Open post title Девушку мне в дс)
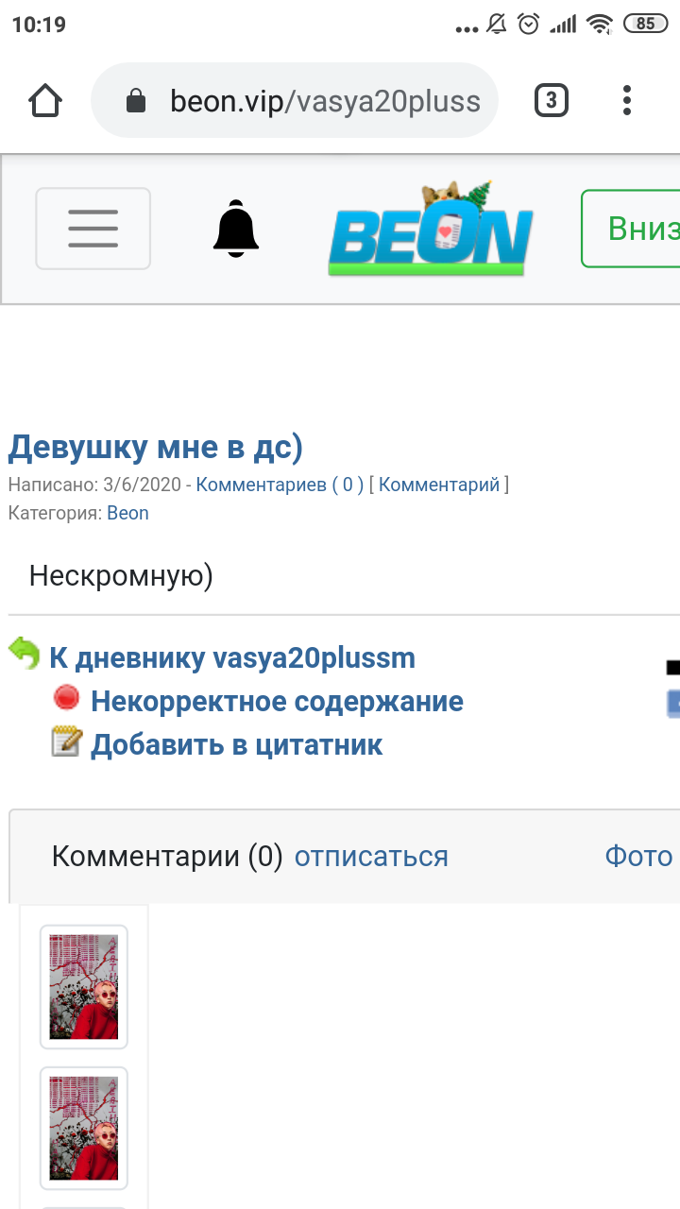The height and width of the screenshot is (1209, 680). coord(155,447)
